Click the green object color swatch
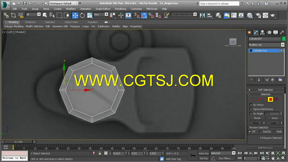This screenshot has width=288, height=162. point(284,39)
